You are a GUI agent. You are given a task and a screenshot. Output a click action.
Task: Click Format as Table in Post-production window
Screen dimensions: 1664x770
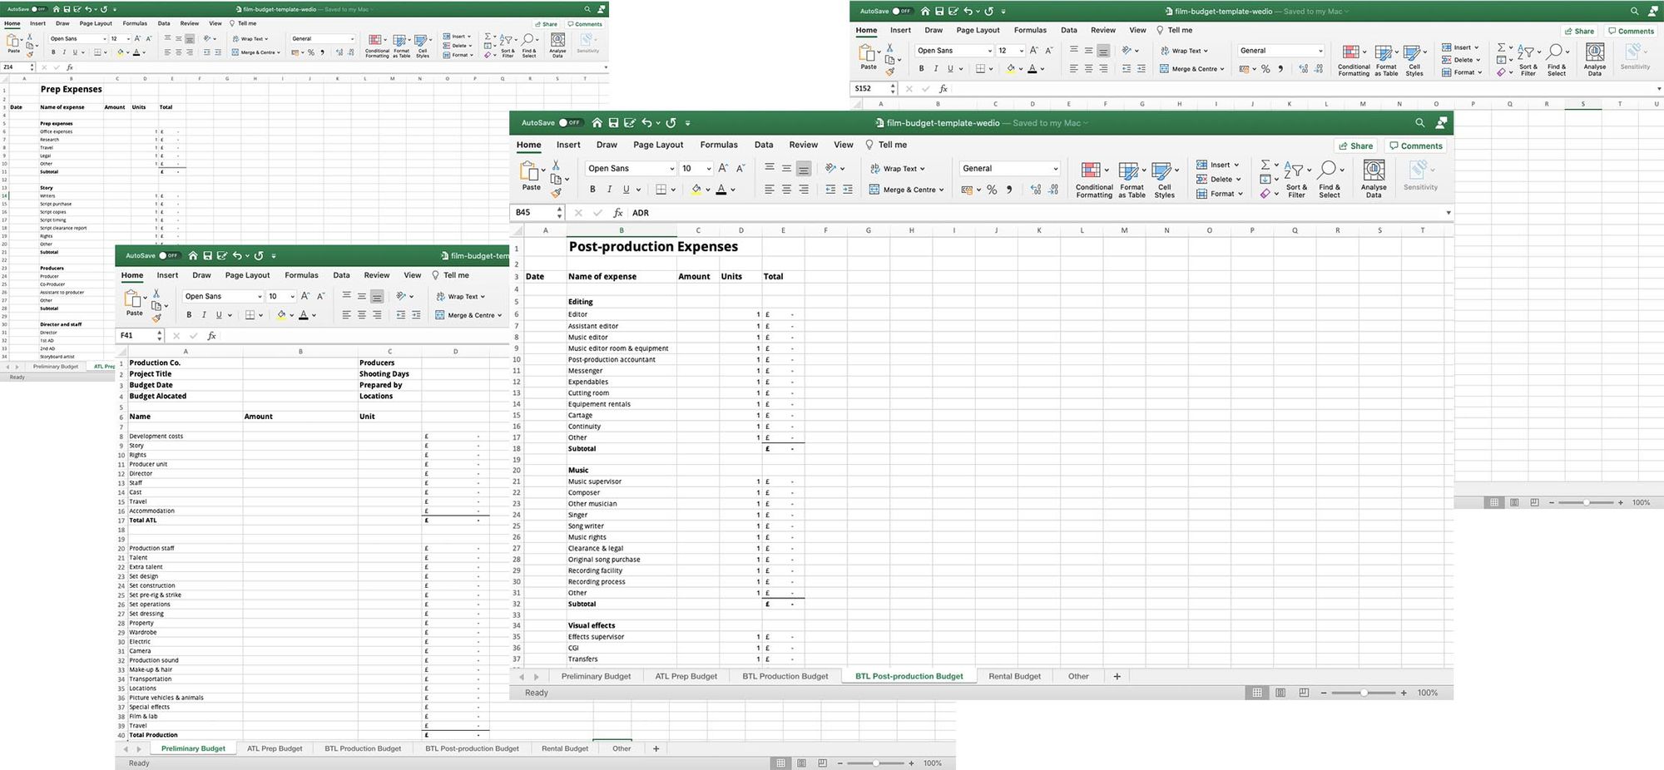click(x=1132, y=180)
